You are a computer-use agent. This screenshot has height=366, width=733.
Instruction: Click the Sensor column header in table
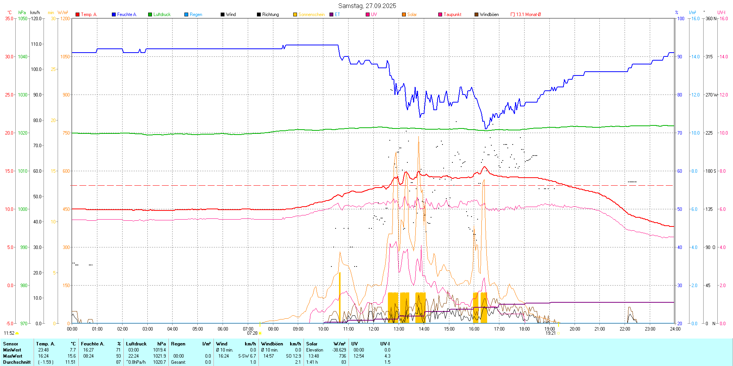pos(11,344)
